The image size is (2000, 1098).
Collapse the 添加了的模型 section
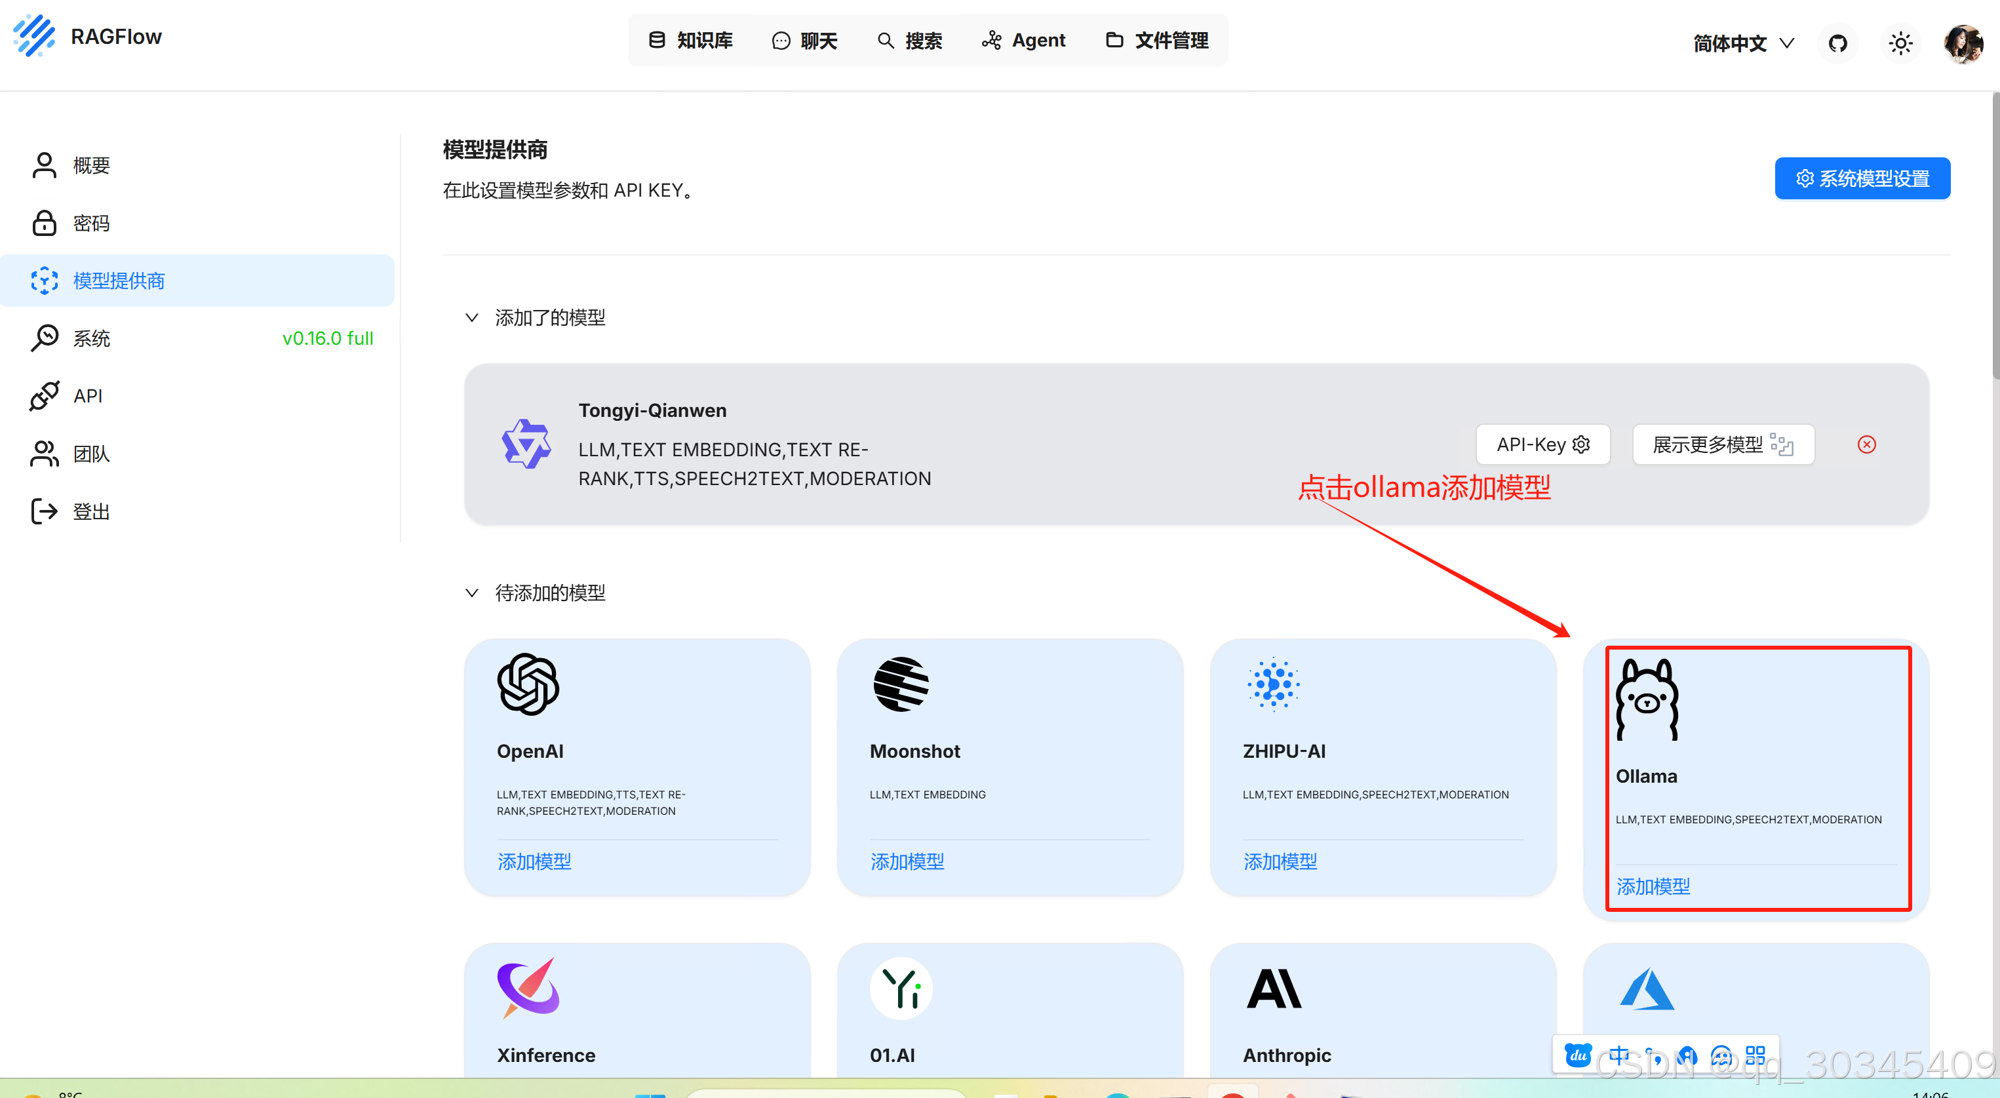472,317
